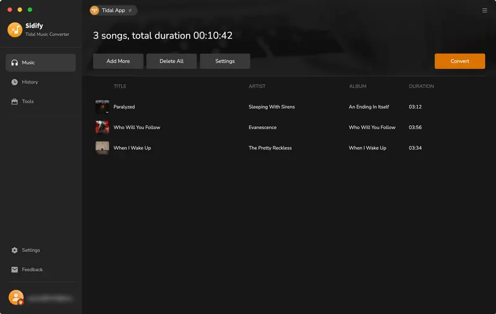Click the duration 03:12

[x=415, y=107]
